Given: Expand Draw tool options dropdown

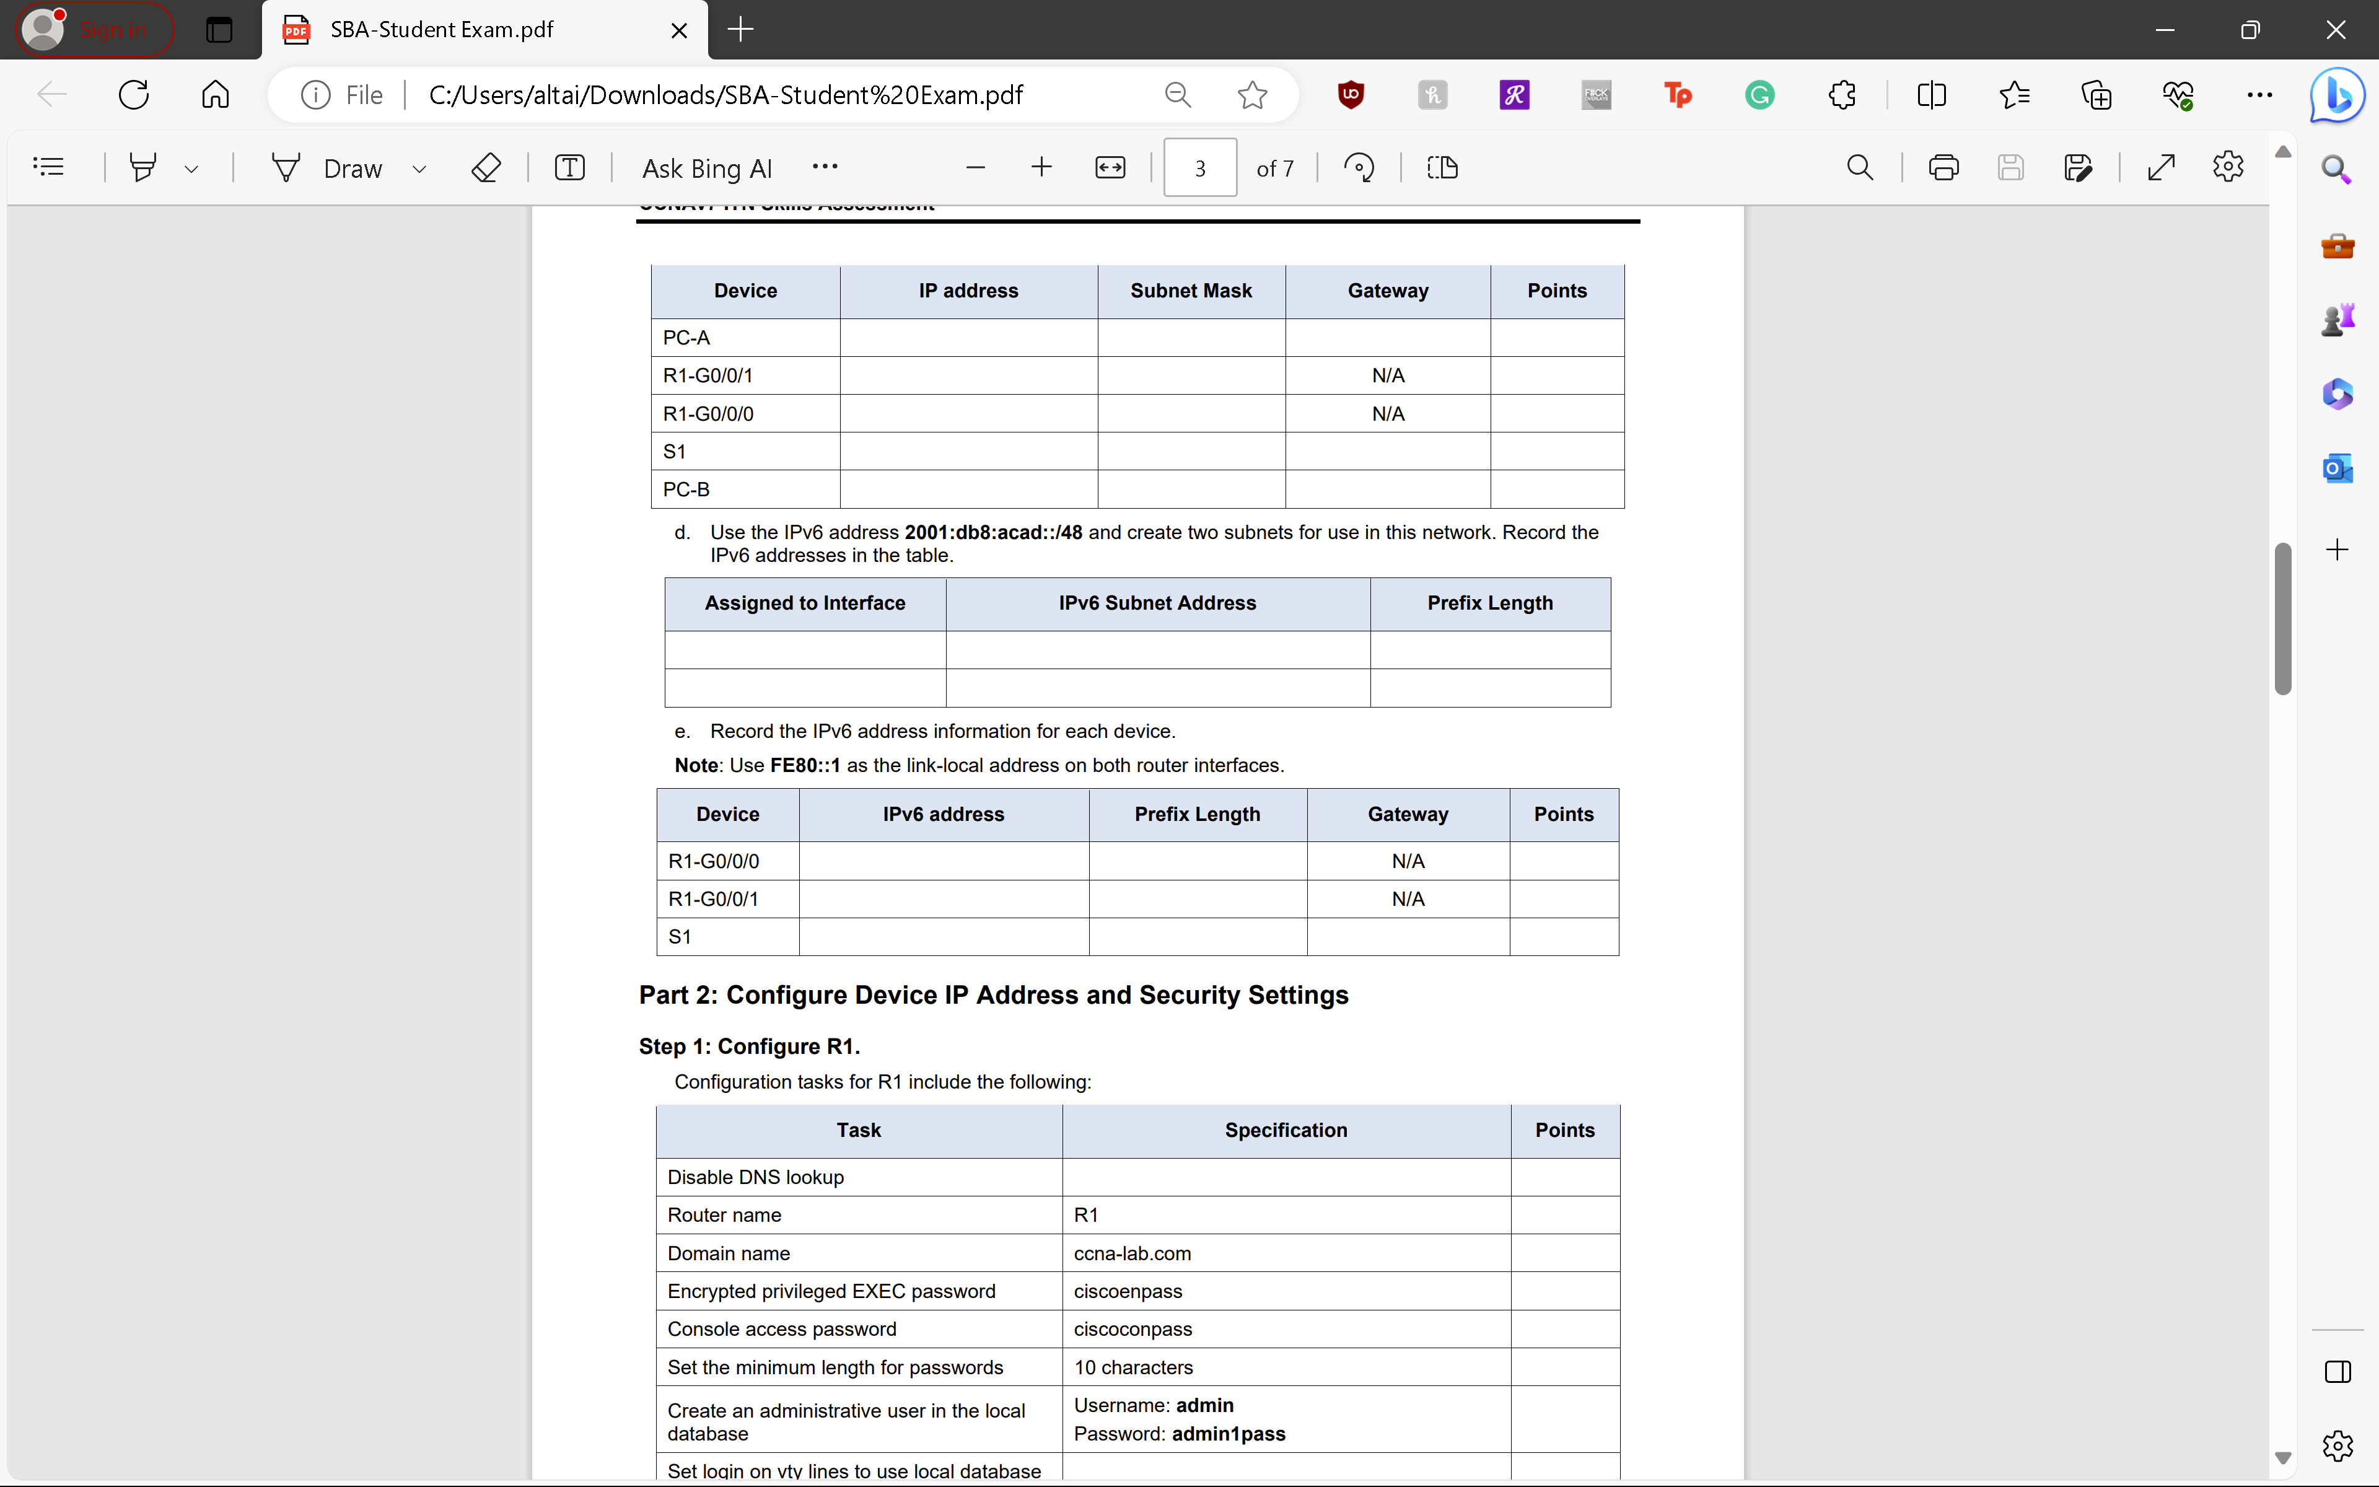Looking at the screenshot, I should pos(420,169).
